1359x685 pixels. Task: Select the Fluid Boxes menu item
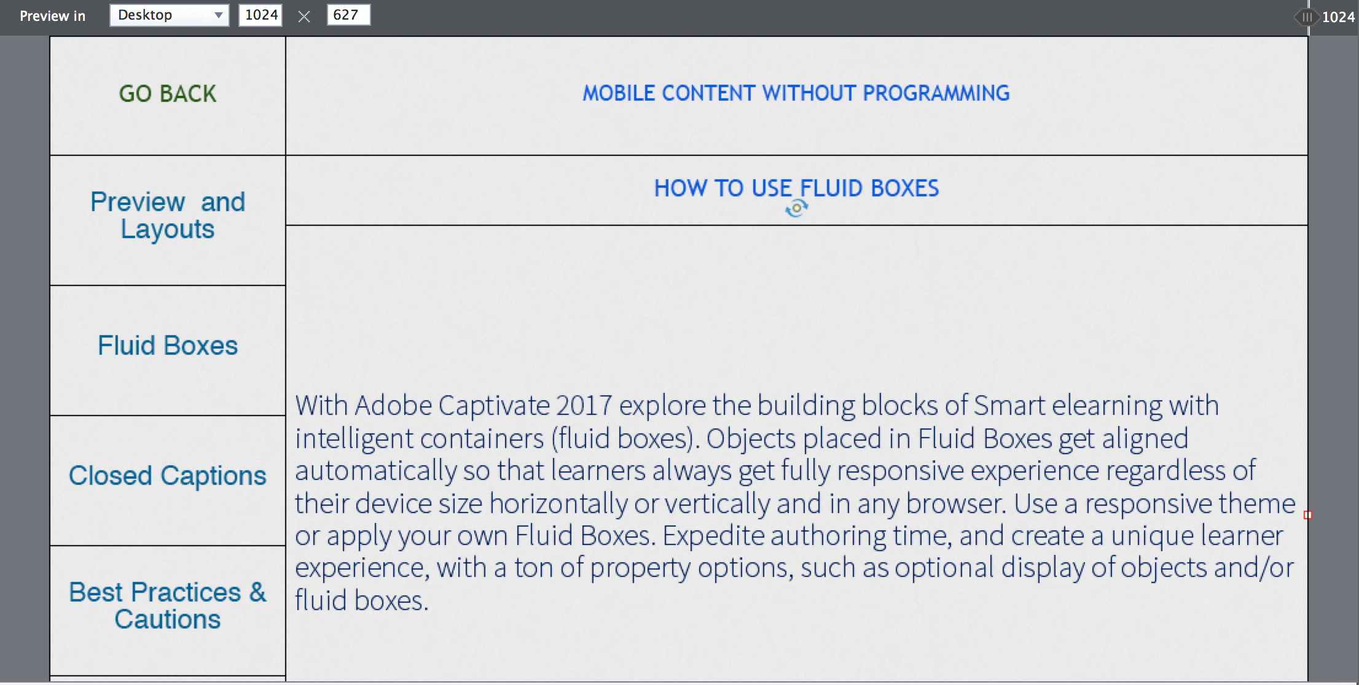[x=168, y=346]
